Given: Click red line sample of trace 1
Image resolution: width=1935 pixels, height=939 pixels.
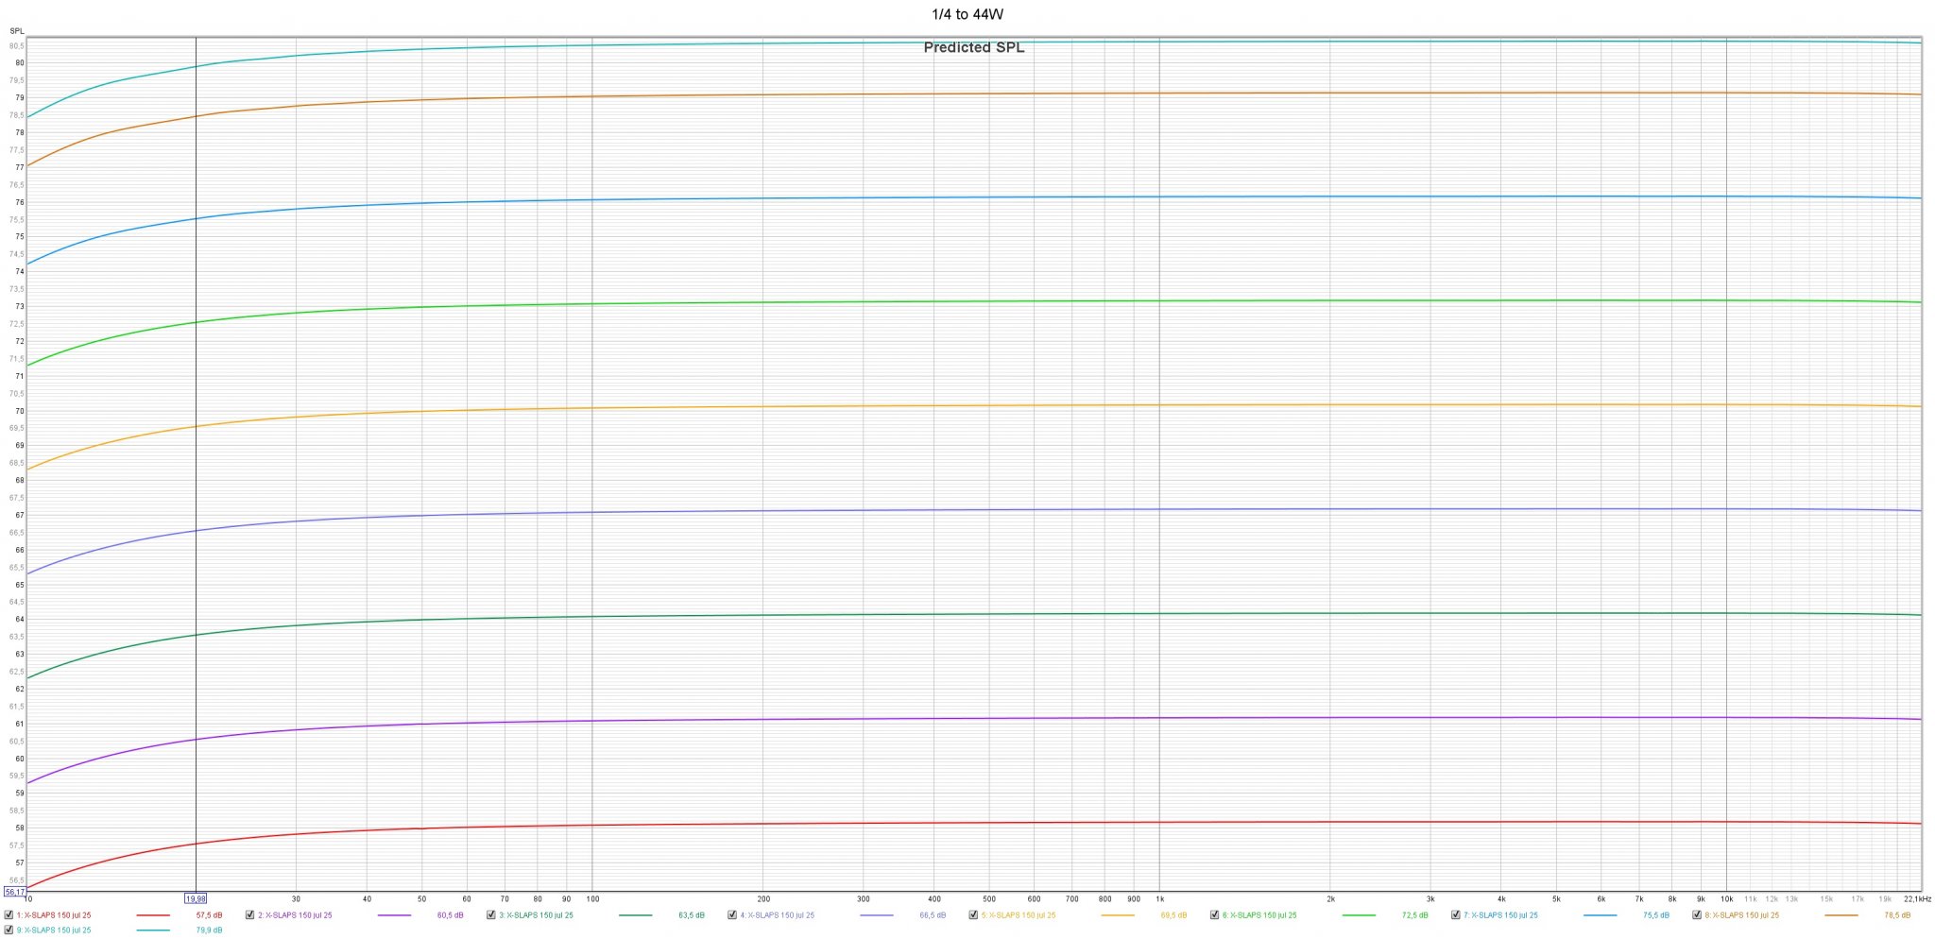Looking at the screenshot, I should click(x=153, y=915).
